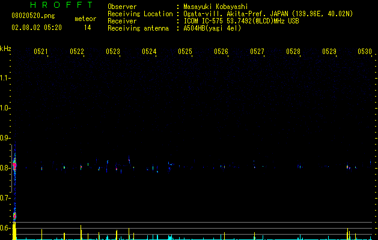Click the meteor count value 14
The image size is (378, 240).
pos(88,28)
